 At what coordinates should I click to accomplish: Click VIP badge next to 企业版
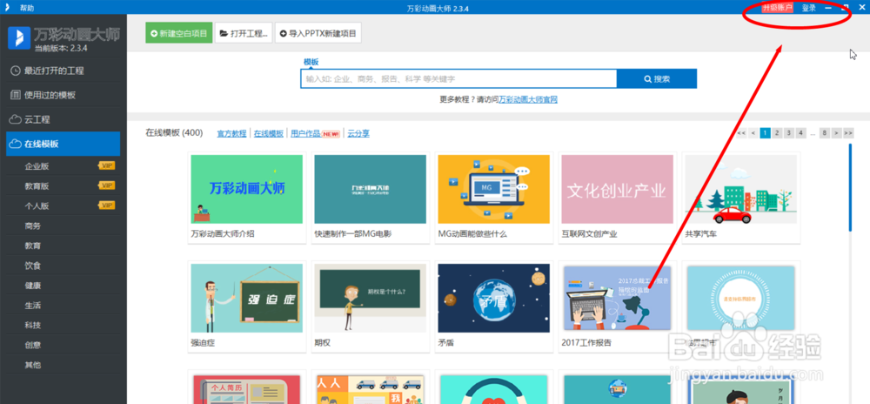pos(106,165)
